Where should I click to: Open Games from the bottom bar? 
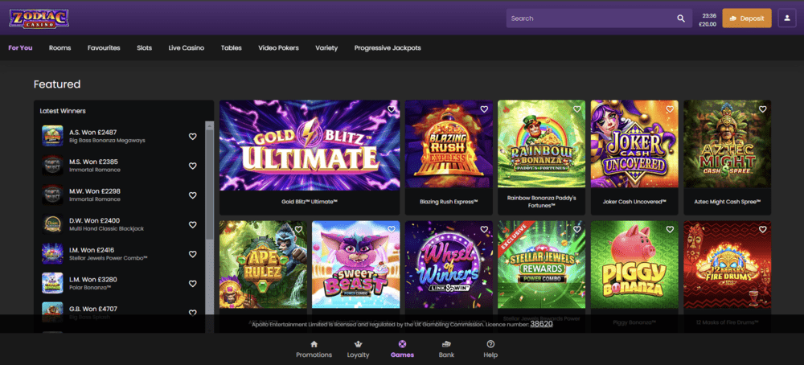pyautogui.click(x=402, y=349)
